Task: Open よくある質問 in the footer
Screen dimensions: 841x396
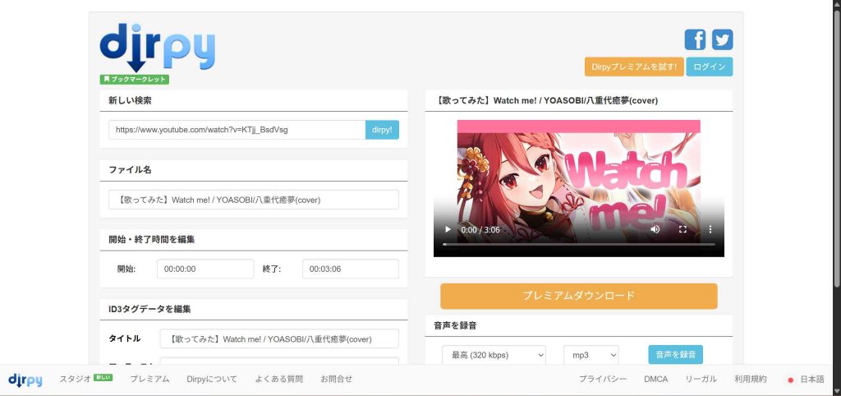Action: [279, 379]
